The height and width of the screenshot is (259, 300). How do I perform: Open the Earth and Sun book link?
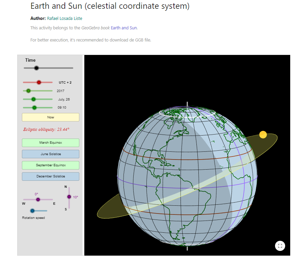point(124,28)
